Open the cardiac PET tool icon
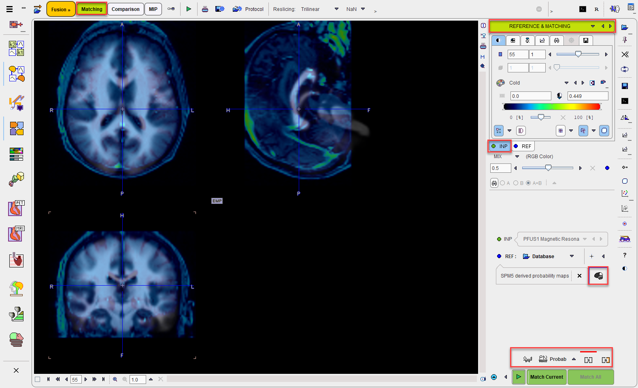The width and height of the screenshot is (638, 388). click(x=17, y=208)
